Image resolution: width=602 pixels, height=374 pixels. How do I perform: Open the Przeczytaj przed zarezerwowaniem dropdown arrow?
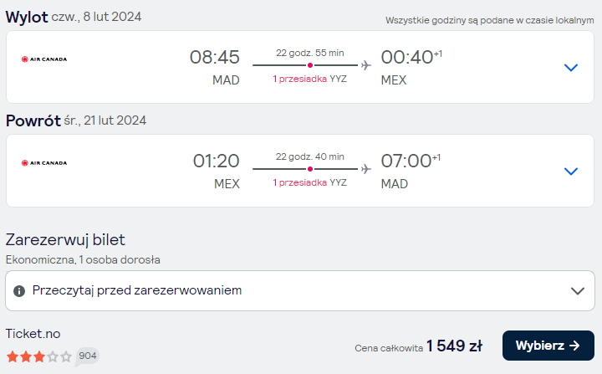click(578, 291)
